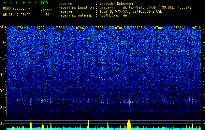The width and height of the screenshot is (205, 130).
Task: Click the strongest meteor echo before 0707
Action: tap(129, 102)
